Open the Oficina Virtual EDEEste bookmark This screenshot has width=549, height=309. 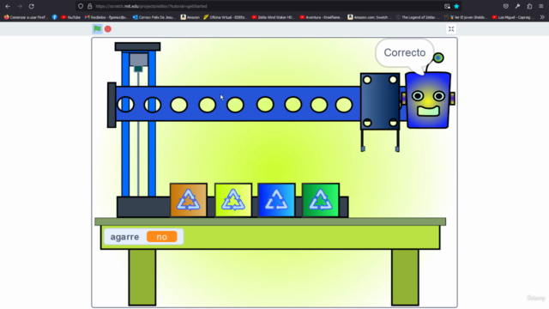click(226, 17)
